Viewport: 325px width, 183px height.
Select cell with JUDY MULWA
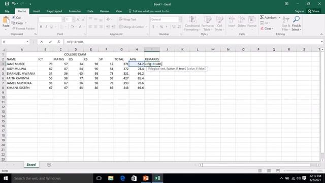pyautogui.click(x=22, y=69)
